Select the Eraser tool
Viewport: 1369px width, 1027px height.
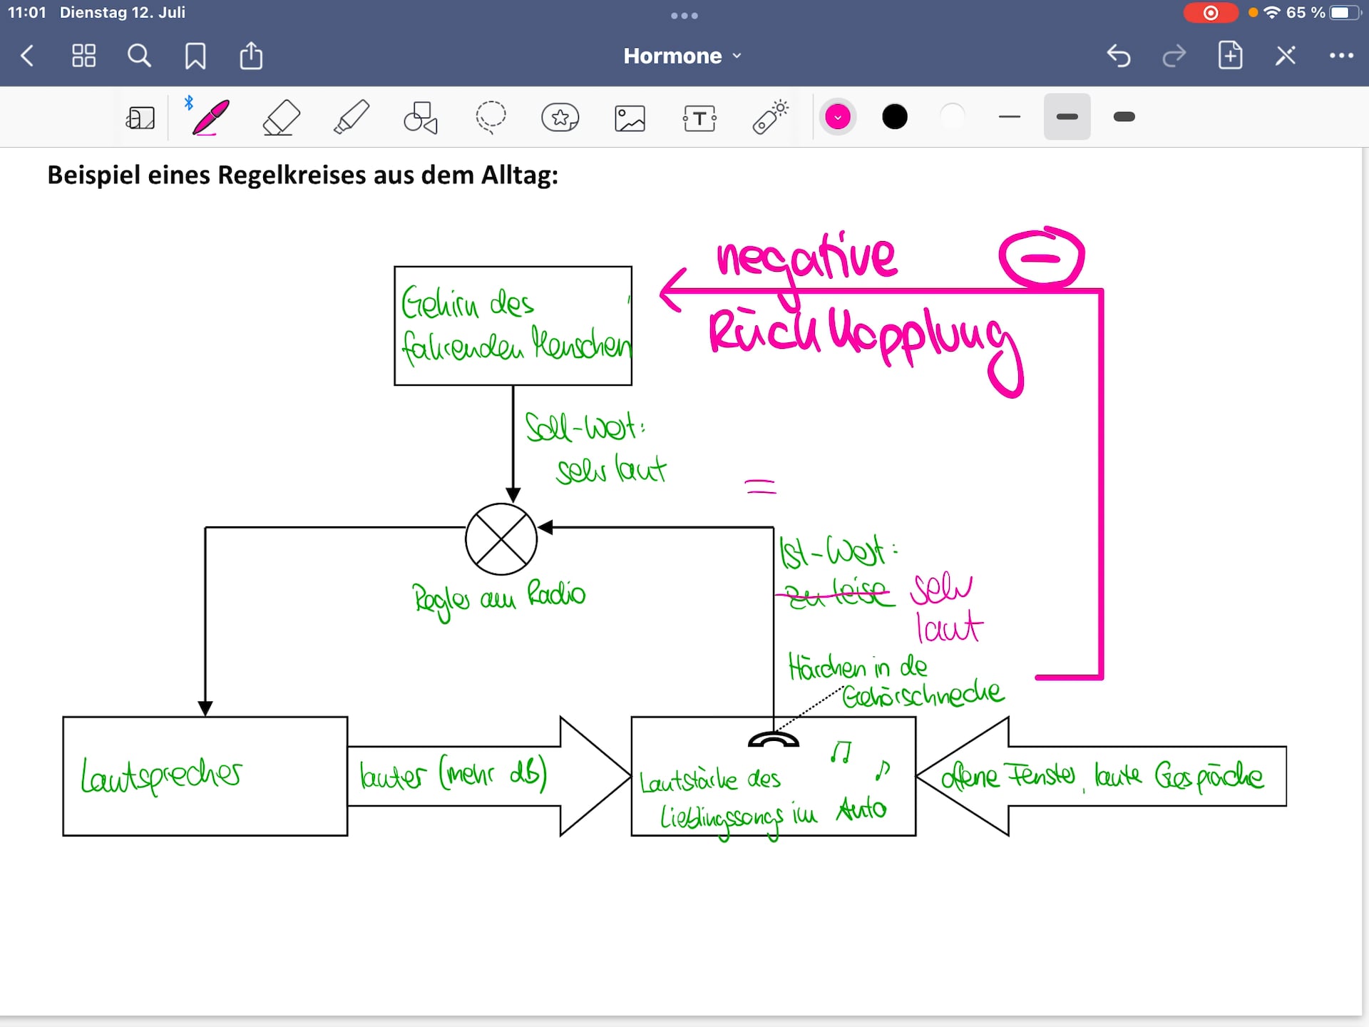[x=281, y=117]
